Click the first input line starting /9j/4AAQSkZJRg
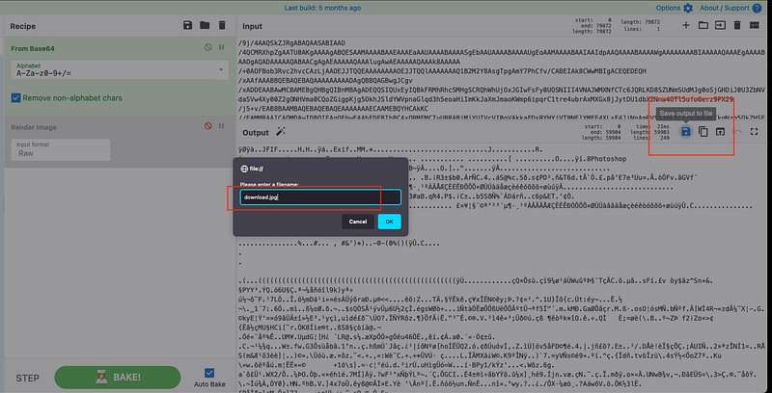Image resolution: width=772 pixels, height=393 pixels. click(291, 43)
